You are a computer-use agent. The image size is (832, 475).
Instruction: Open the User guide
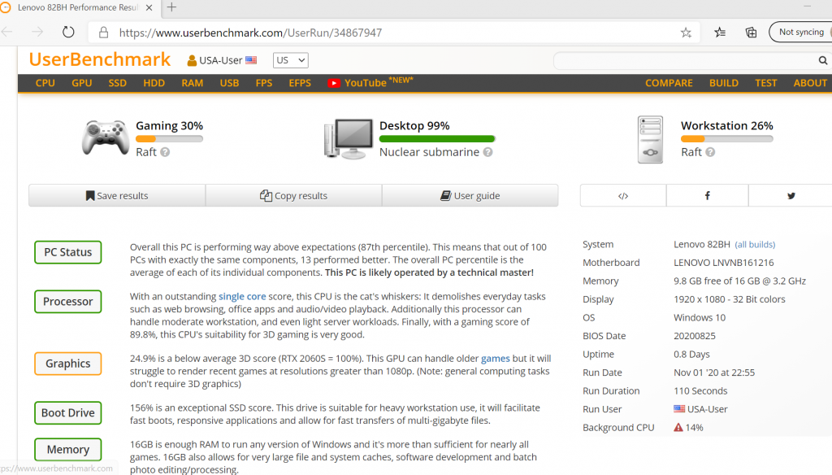pyautogui.click(x=470, y=195)
